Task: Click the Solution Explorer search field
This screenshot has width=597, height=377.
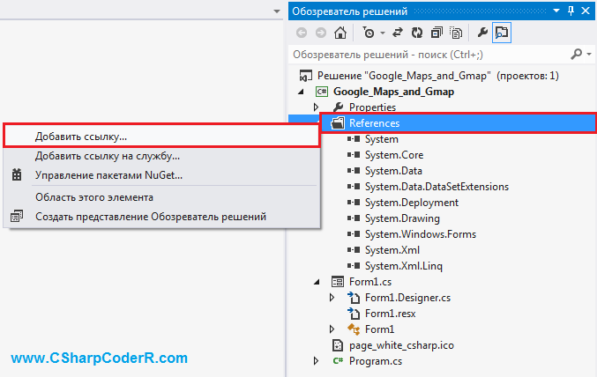Action: 429,55
